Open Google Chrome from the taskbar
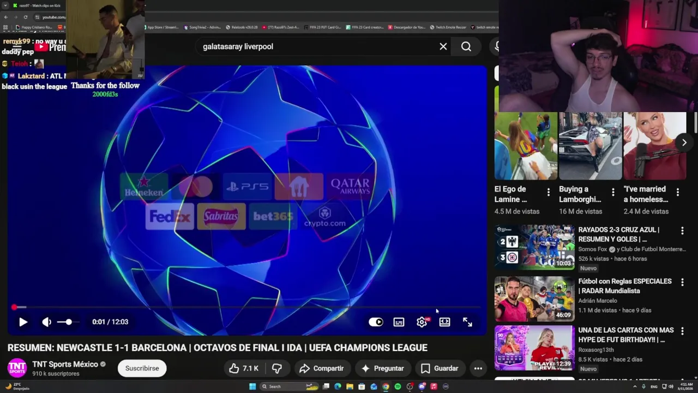The image size is (698, 393). click(x=386, y=386)
